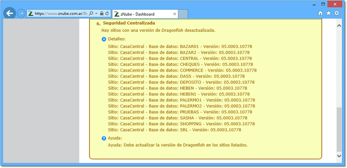Select the BAZAR01 database row
This screenshot has width=347, height=168.
(x=180, y=47)
